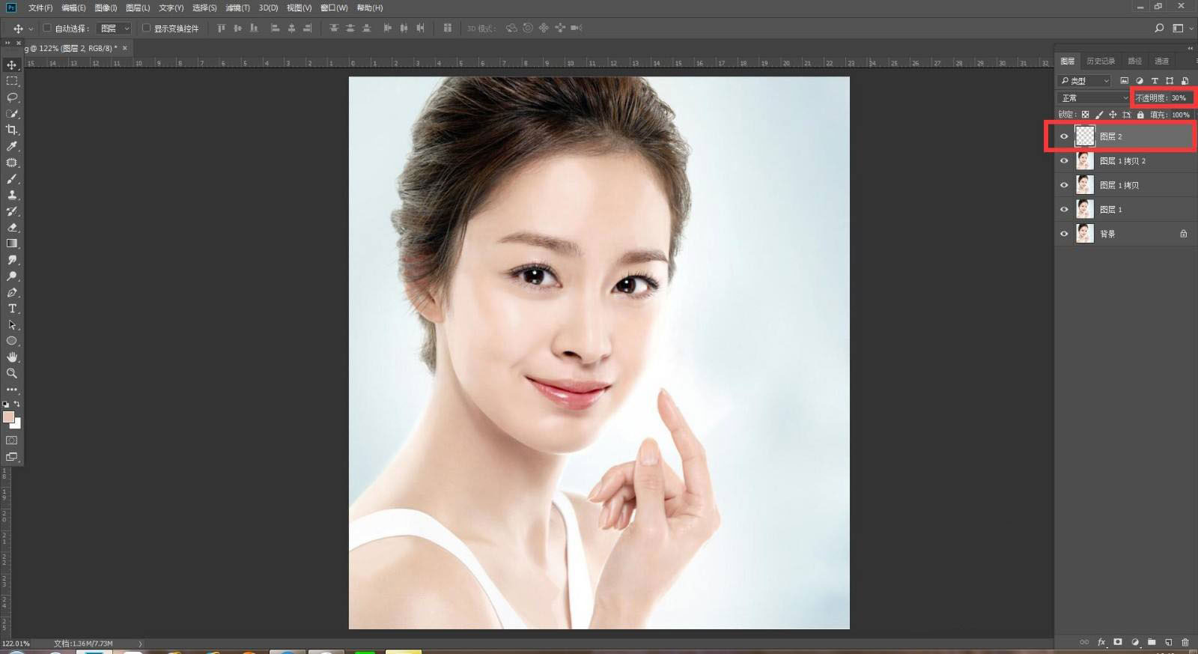The image size is (1198, 654).
Task: Select the Zoom tool
Action: click(x=12, y=373)
